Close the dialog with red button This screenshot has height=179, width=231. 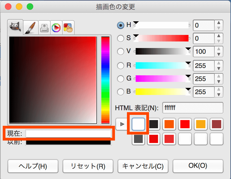tap(8, 7)
